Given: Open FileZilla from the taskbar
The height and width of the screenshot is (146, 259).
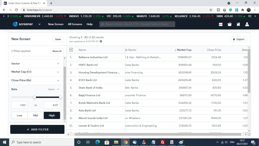Looking at the screenshot, I should point(162,142).
